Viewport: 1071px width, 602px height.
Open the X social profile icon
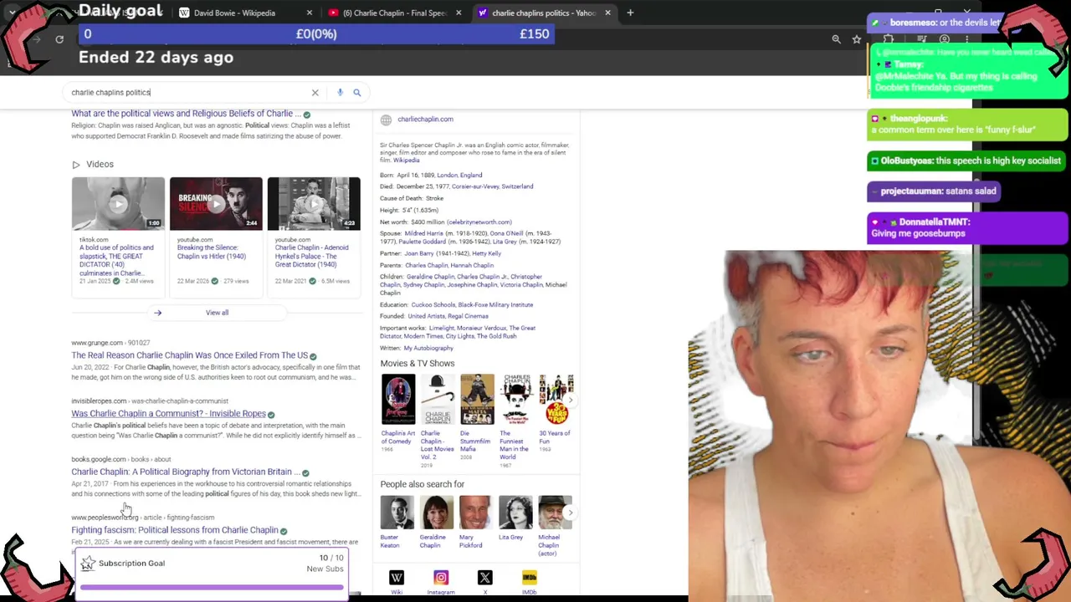(484, 578)
